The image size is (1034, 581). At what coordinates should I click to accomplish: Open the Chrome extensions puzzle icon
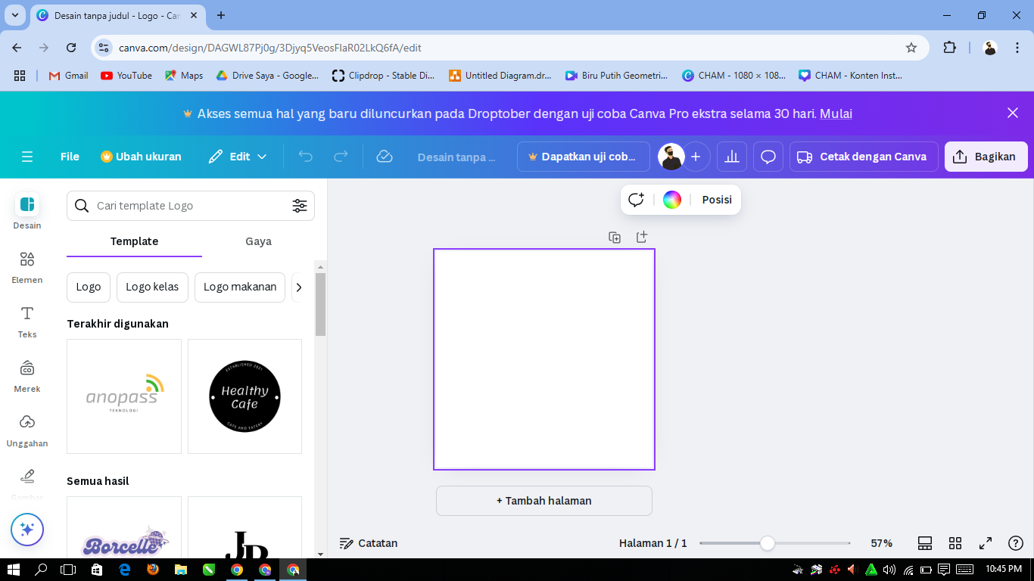949,48
